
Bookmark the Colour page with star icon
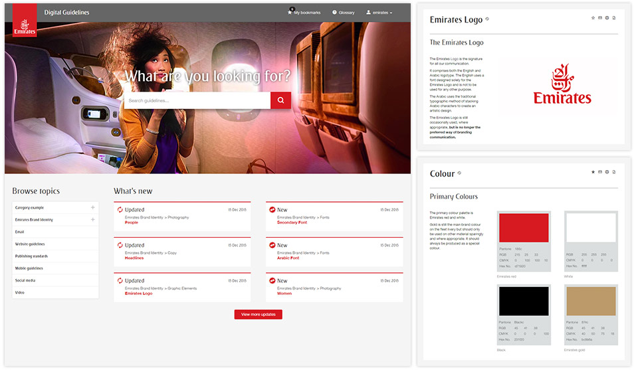[x=593, y=172]
